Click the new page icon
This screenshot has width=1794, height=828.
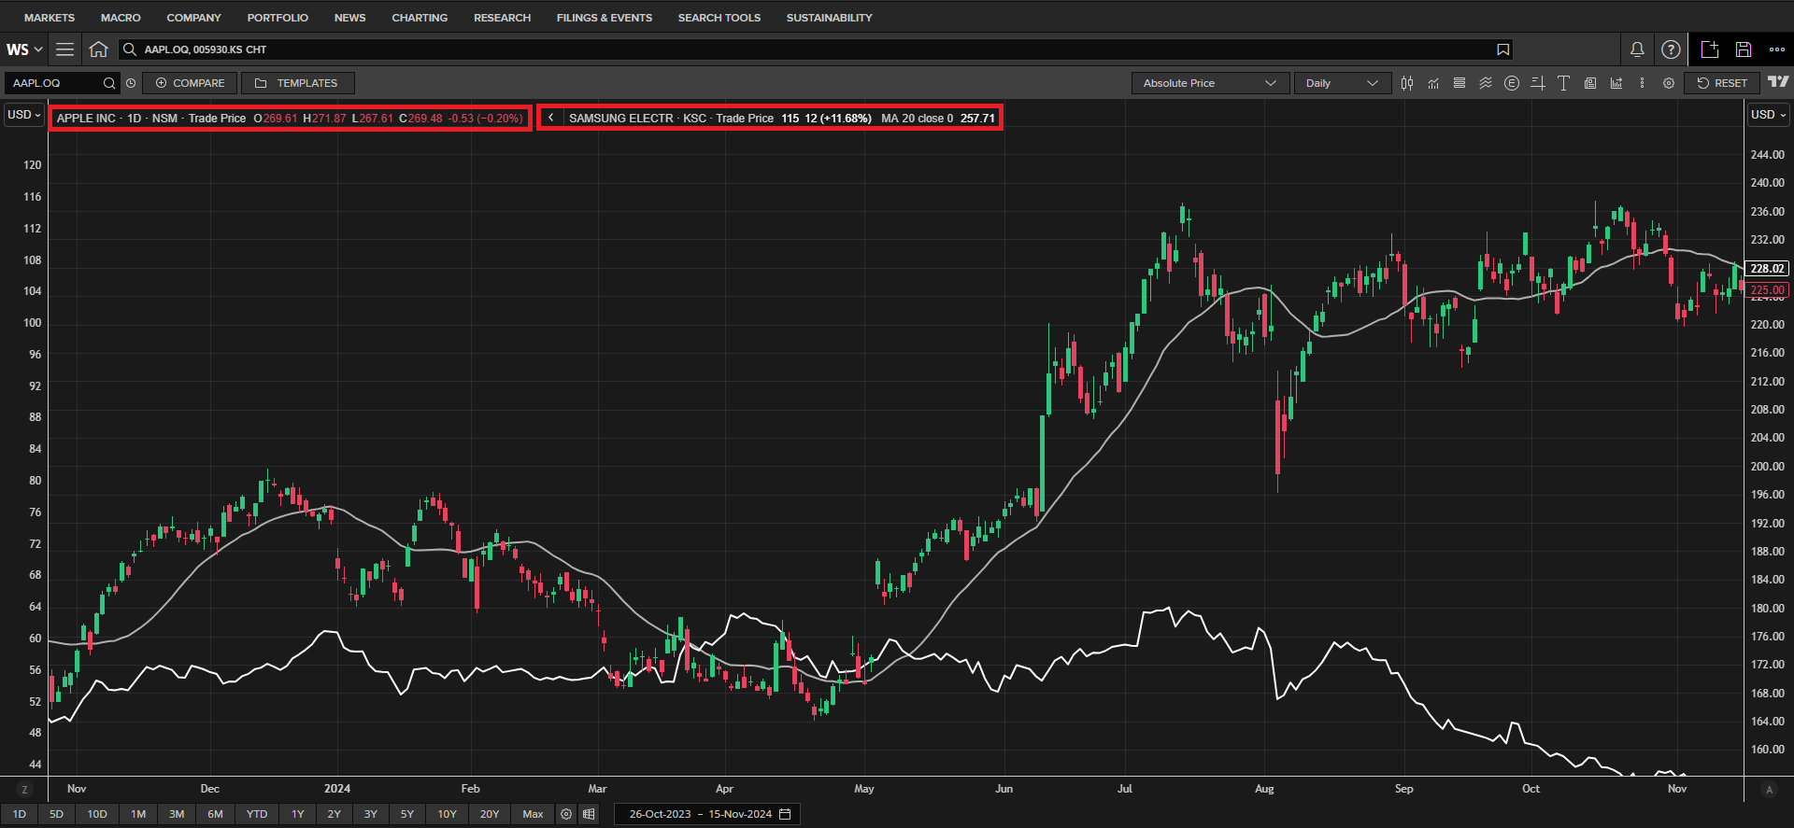click(x=1710, y=49)
